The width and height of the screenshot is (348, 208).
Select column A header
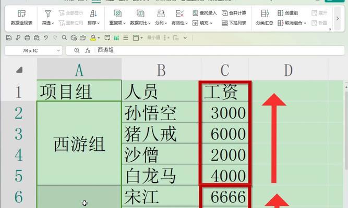tap(79, 70)
